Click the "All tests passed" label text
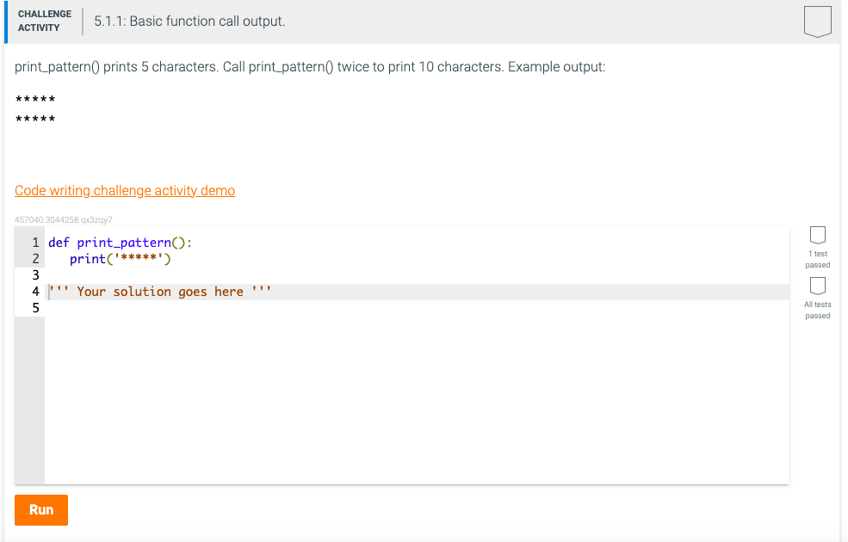Viewport: 848px width, 542px height. tap(816, 311)
